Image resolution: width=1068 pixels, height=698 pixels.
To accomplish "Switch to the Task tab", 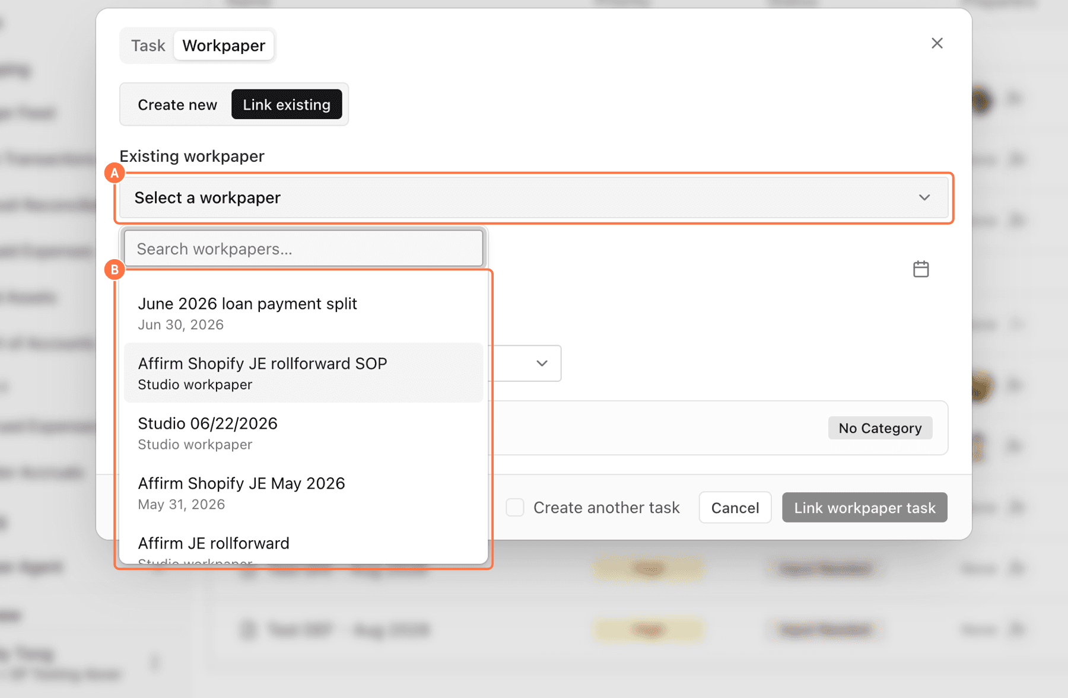I will [x=148, y=46].
